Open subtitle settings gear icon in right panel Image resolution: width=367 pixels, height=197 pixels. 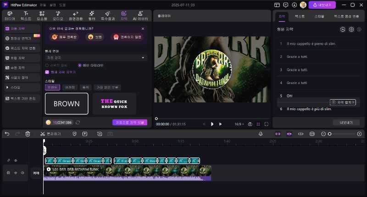[x=351, y=29]
